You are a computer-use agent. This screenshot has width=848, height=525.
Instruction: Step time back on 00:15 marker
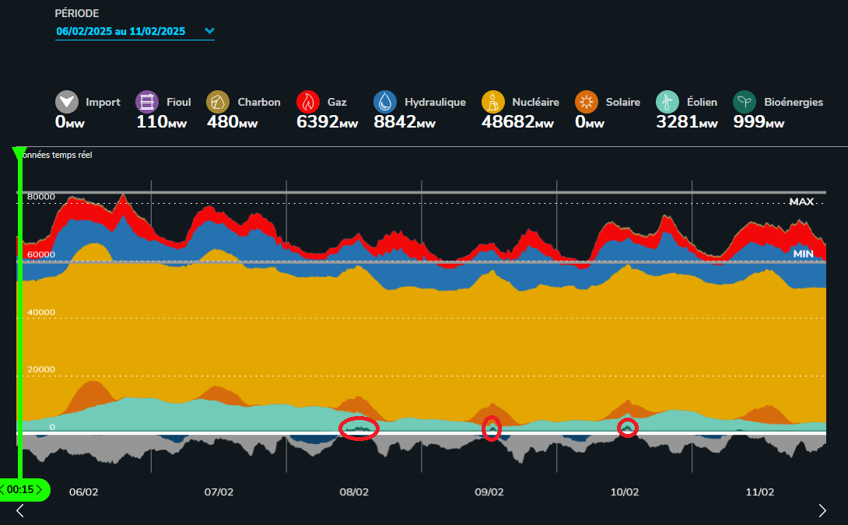tap(2, 490)
